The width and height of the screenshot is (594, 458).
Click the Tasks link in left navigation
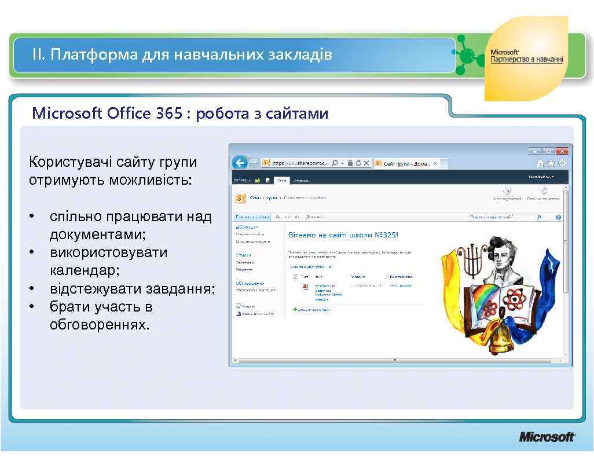244,269
